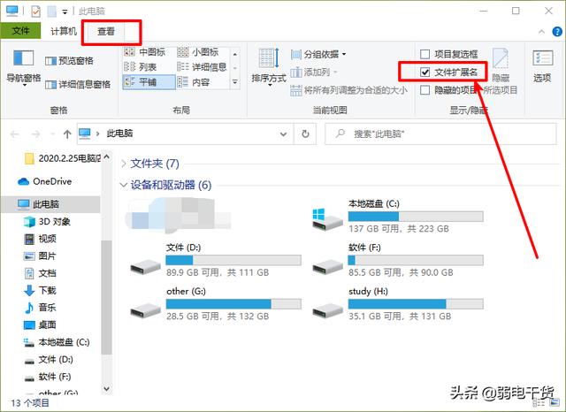Open the 分组依据 dropdown

click(318, 55)
